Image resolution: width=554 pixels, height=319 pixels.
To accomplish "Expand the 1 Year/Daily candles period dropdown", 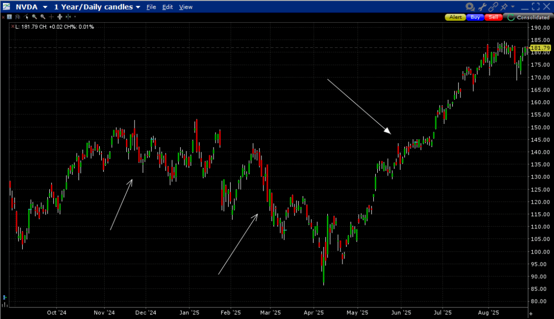I will coord(137,7).
